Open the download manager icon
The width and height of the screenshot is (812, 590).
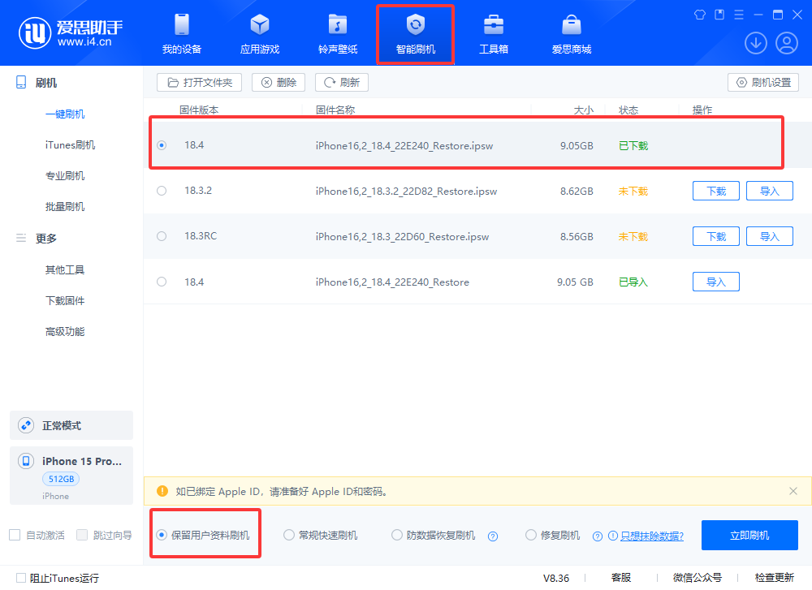755,42
